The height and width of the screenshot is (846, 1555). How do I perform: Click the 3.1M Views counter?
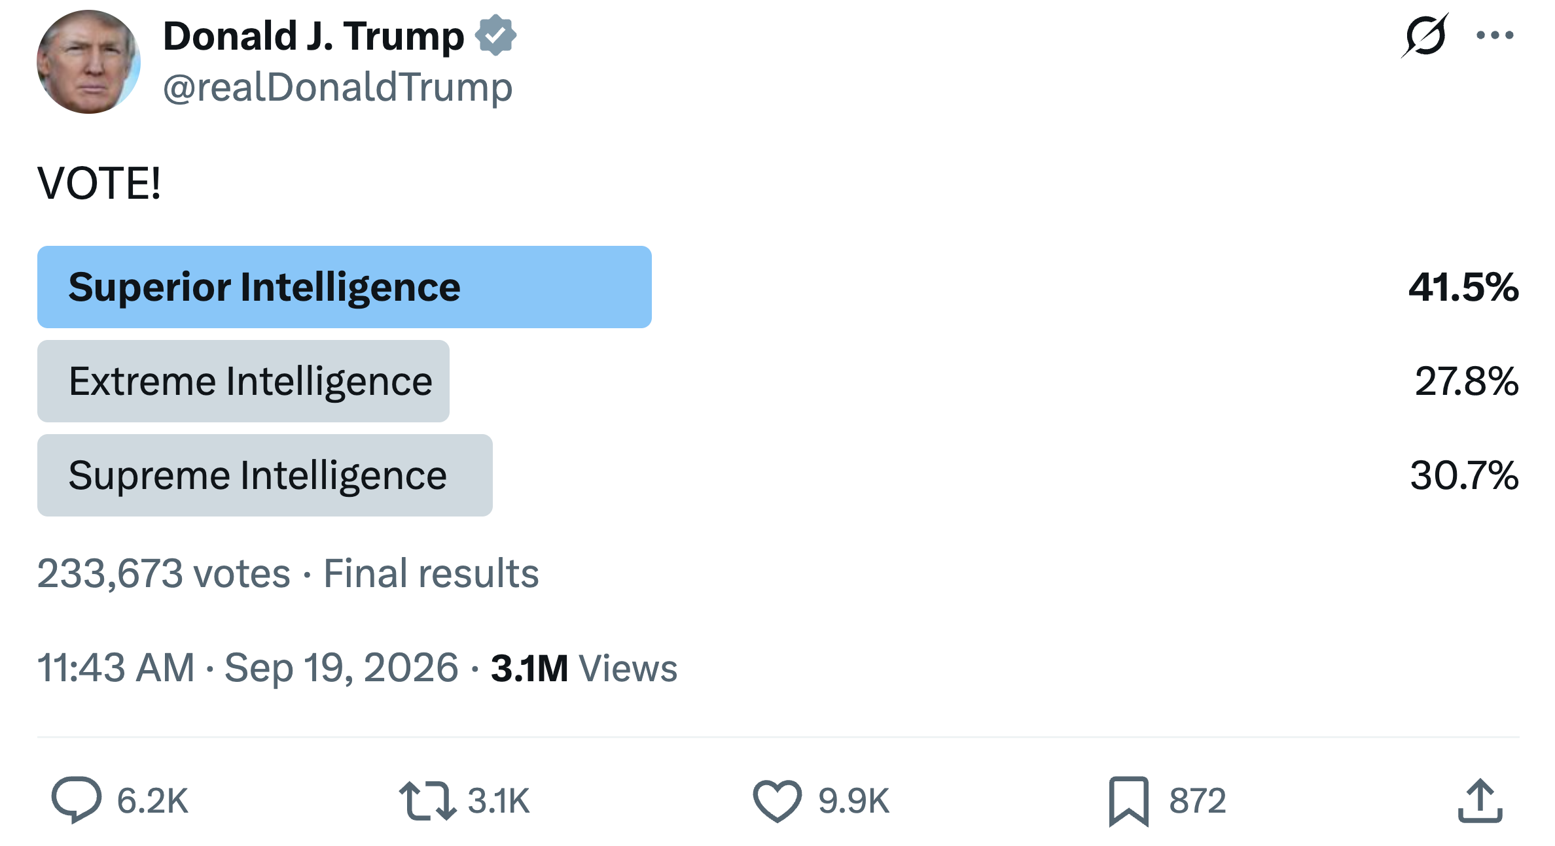coord(584,668)
